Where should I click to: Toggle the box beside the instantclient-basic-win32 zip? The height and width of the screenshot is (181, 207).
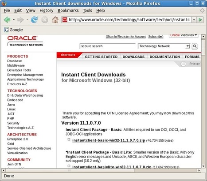coord(69,140)
